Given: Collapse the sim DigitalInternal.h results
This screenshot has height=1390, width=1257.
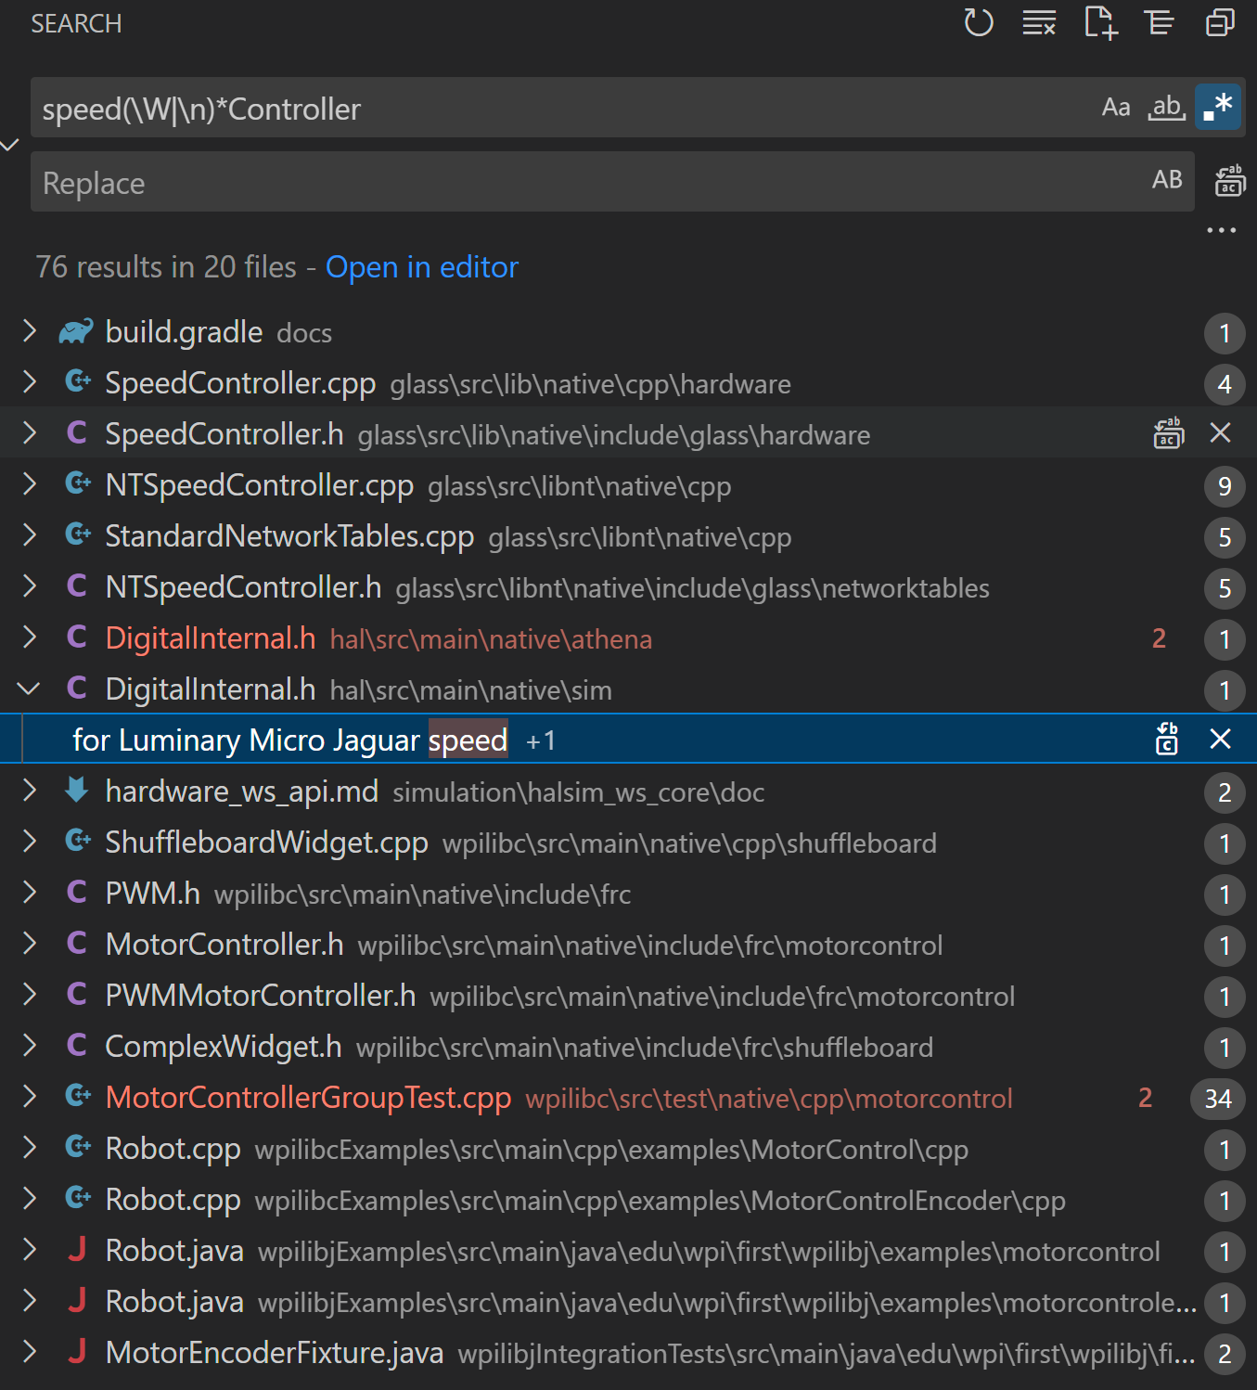Looking at the screenshot, I should point(29,689).
